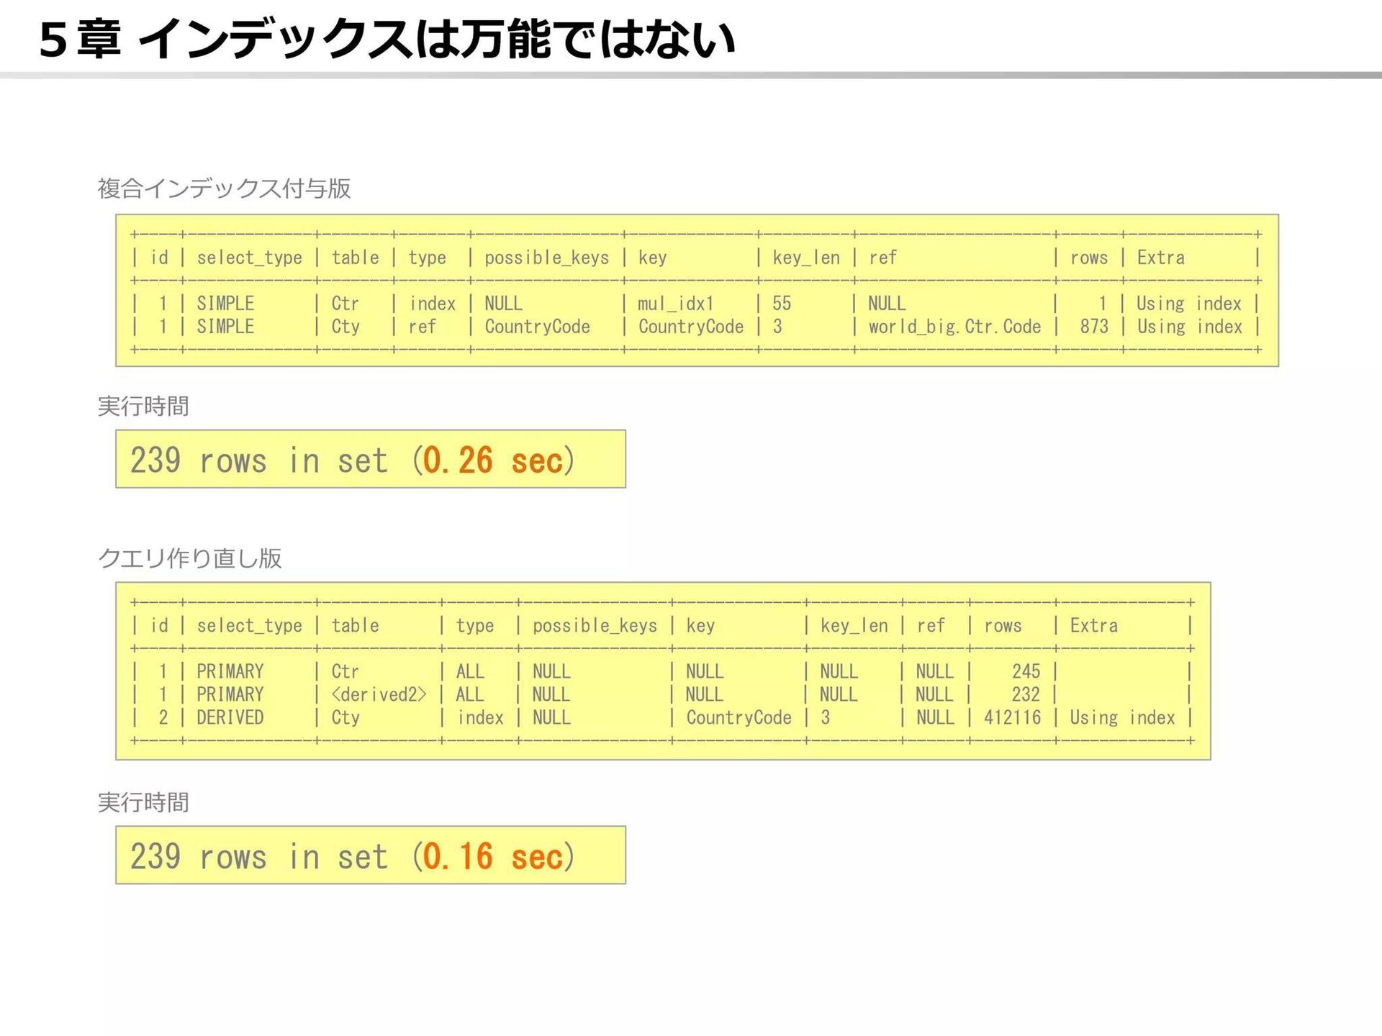Click the 0.16 sec execution time

tap(492, 856)
